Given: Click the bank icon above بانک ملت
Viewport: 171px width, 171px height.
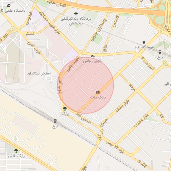Looking at the screenshot, I should (98, 92).
